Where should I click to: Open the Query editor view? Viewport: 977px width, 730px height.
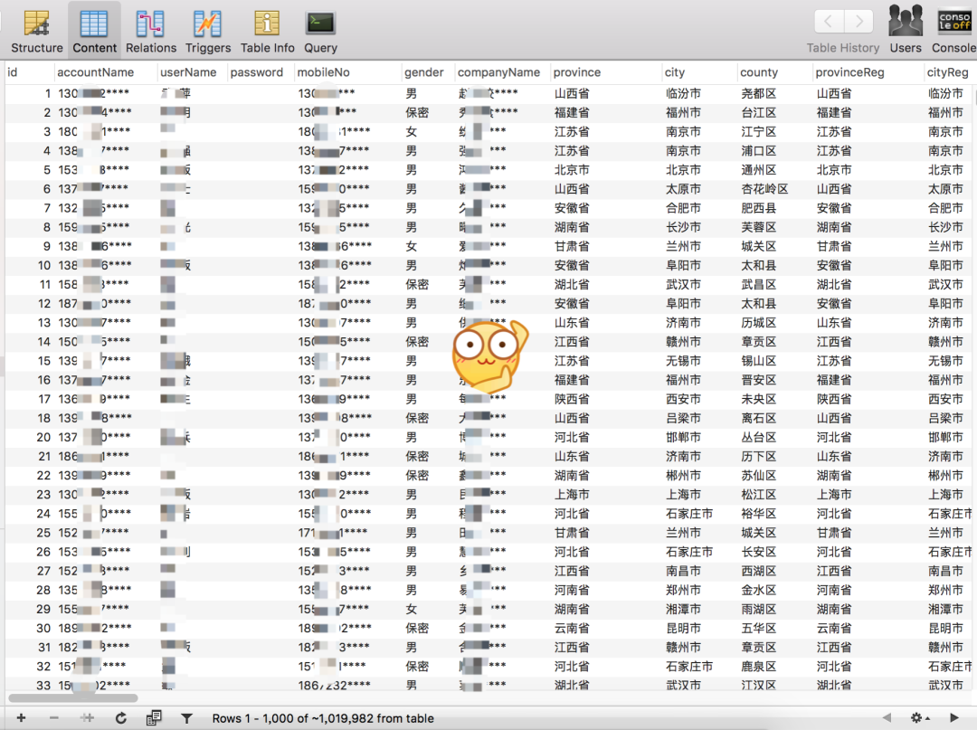click(x=320, y=31)
